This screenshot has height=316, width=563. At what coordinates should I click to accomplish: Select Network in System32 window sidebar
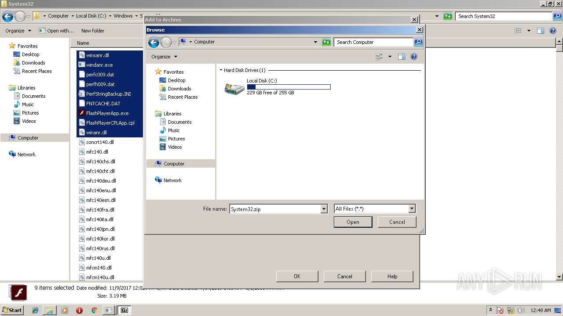pos(22,154)
